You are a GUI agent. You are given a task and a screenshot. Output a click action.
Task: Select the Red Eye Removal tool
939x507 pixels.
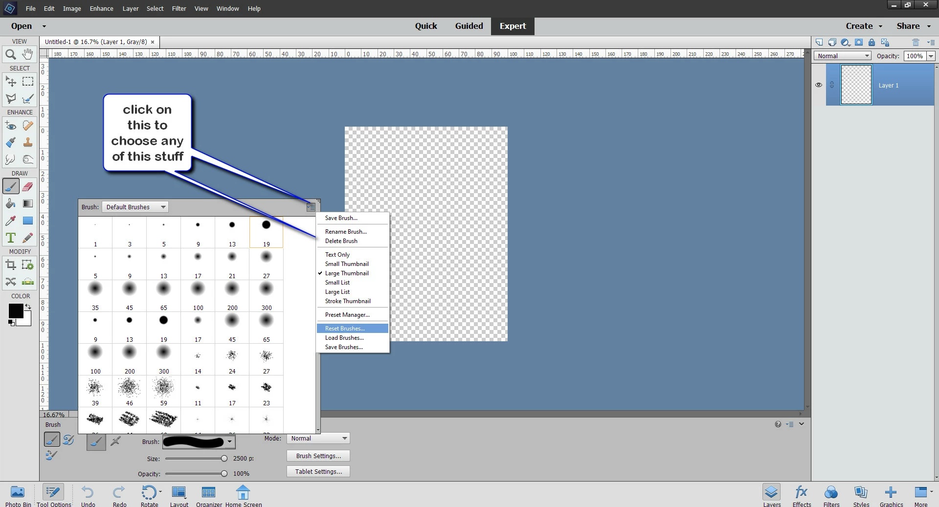10,126
